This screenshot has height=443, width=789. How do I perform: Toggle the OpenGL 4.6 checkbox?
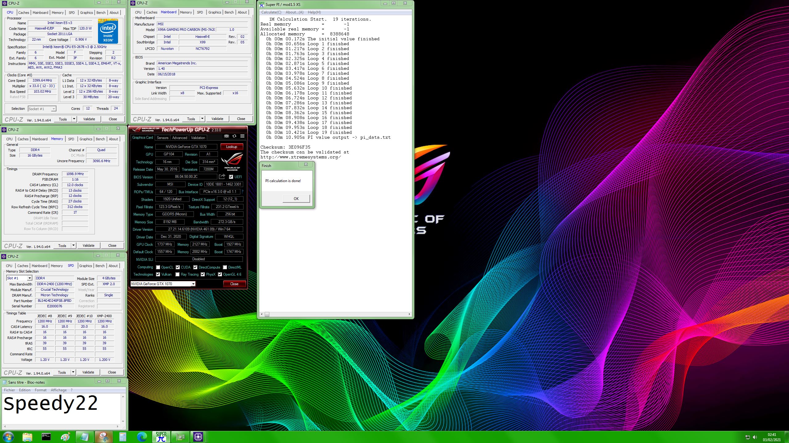pyautogui.click(x=220, y=274)
